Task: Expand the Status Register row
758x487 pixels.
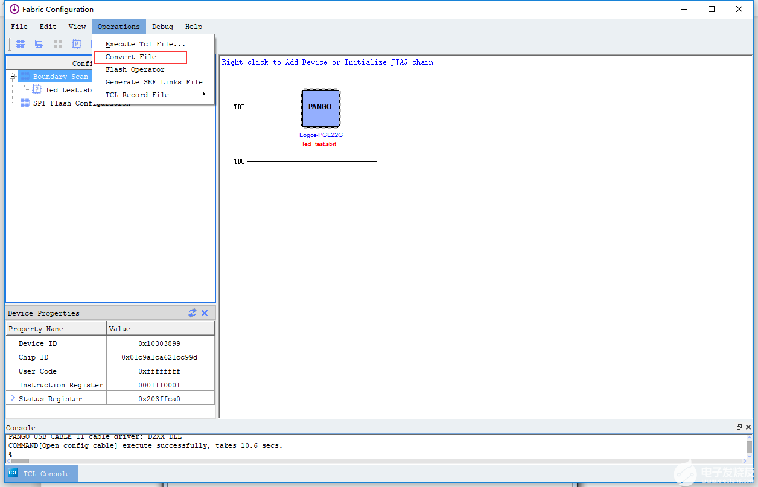Action: [13, 398]
